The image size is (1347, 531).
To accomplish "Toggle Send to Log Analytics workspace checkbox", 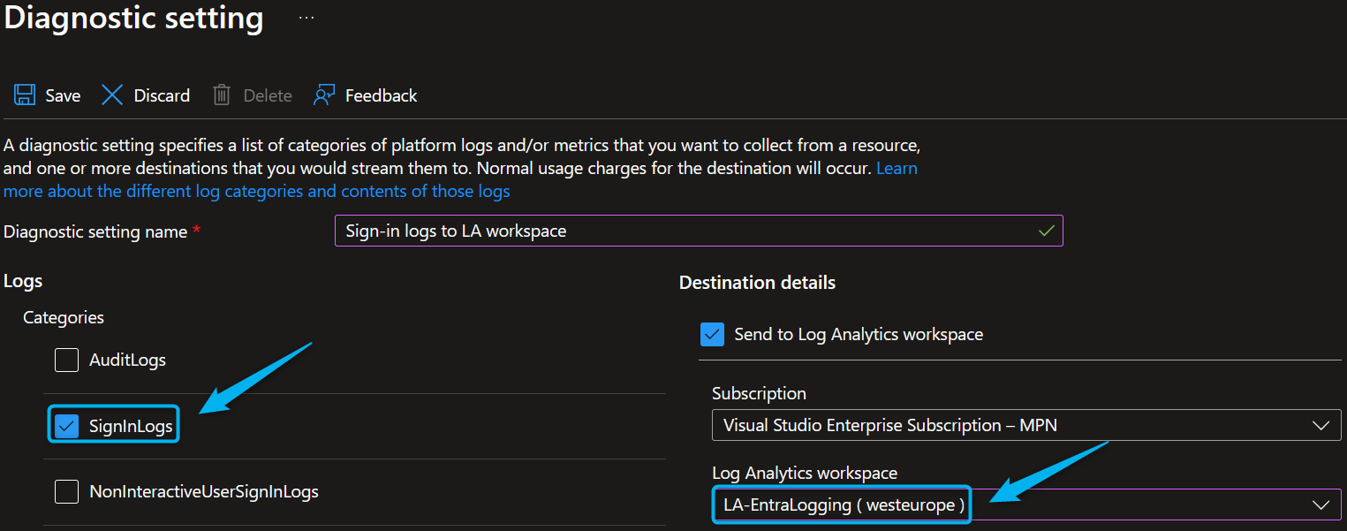I will (x=712, y=334).
